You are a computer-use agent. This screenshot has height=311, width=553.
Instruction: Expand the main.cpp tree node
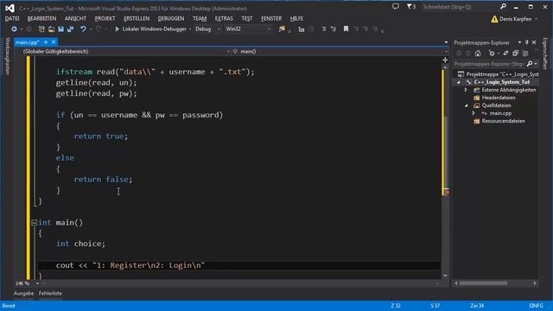(474, 113)
